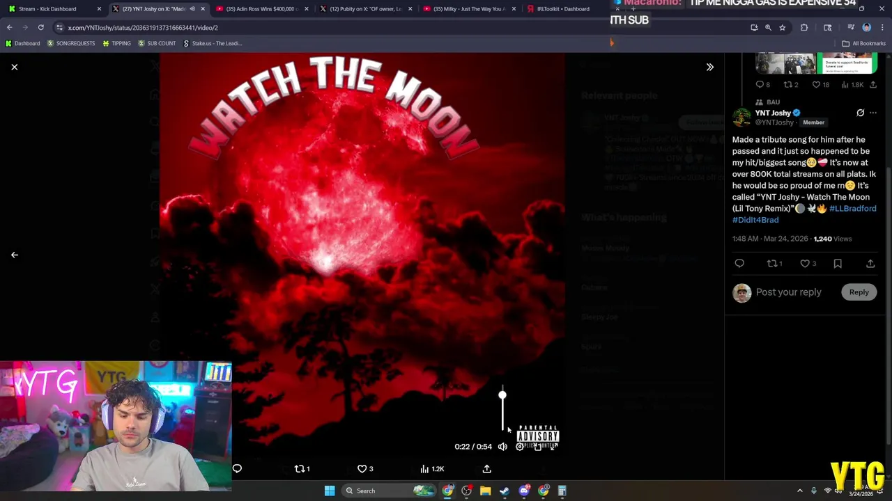The height and width of the screenshot is (501, 892).
Task: Click the taskbar Search box
Action: [x=390, y=491]
